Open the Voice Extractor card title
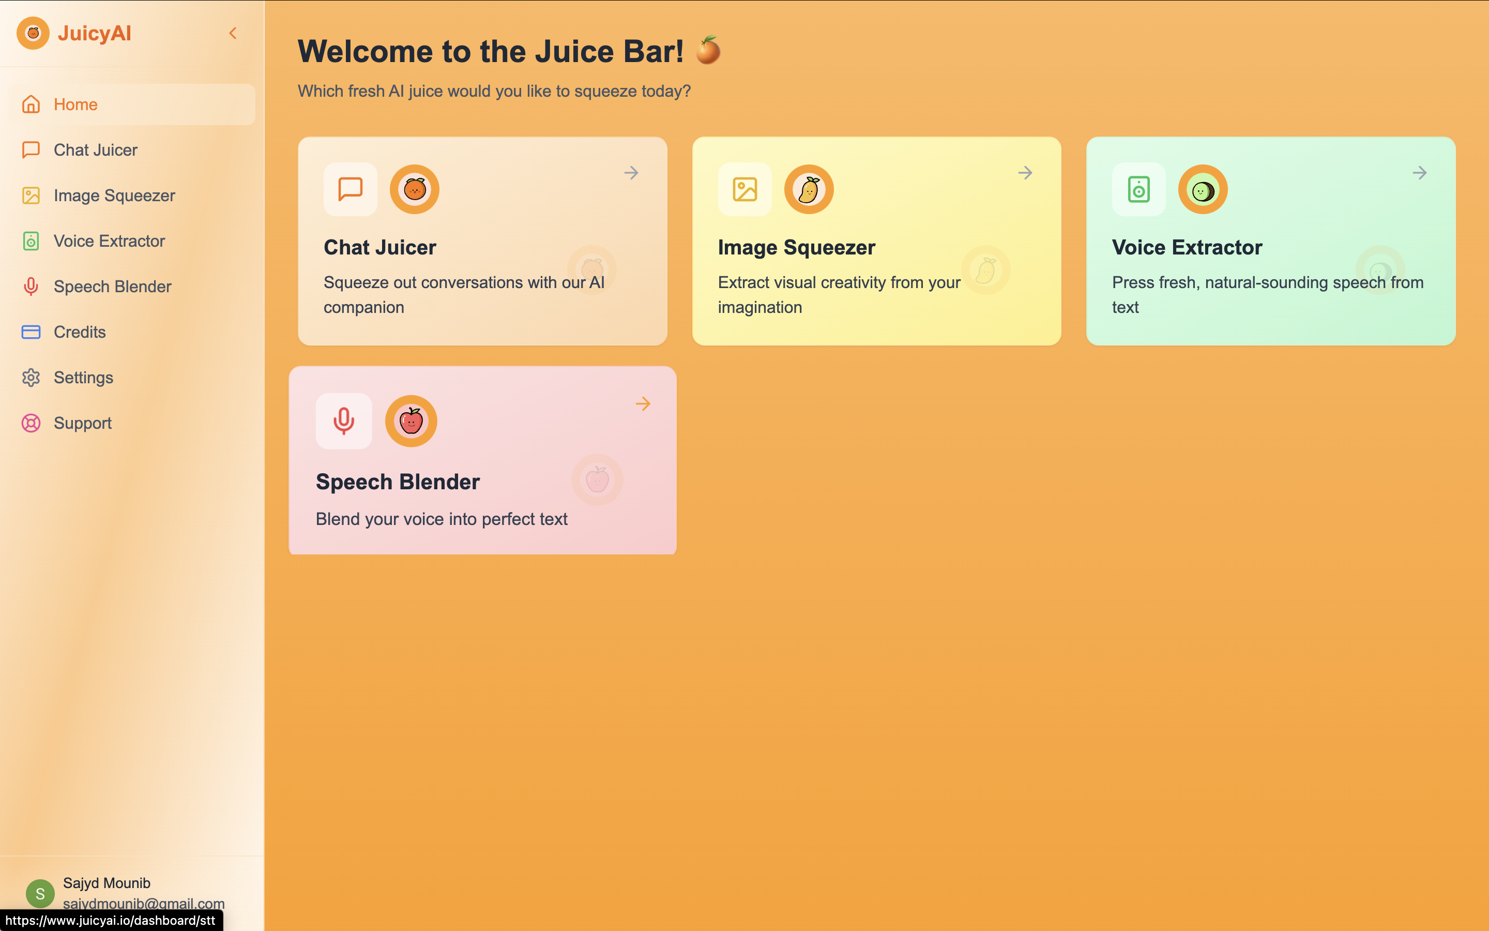The image size is (1489, 931). [1186, 248]
